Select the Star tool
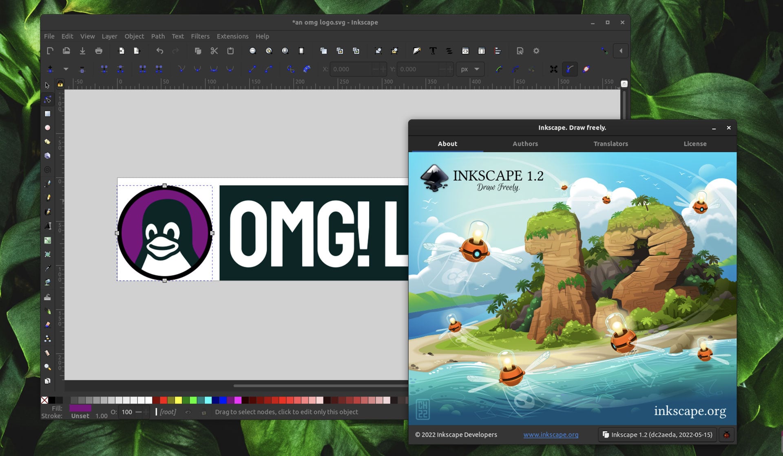 pyautogui.click(x=48, y=142)
